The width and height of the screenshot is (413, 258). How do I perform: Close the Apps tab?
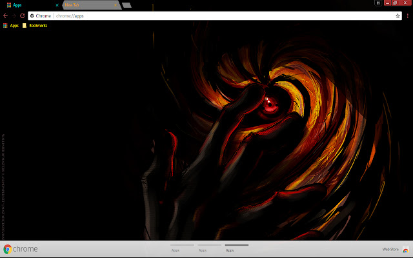(x=57, y=5)
